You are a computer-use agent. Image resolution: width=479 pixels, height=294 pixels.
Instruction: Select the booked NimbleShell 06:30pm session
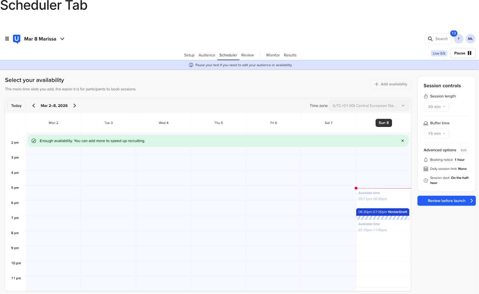click(382, 212)
